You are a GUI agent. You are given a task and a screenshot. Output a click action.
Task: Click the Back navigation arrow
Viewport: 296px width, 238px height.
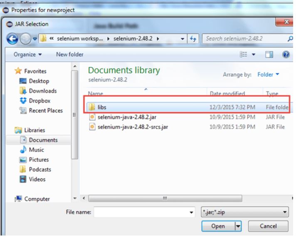(12, 39)
